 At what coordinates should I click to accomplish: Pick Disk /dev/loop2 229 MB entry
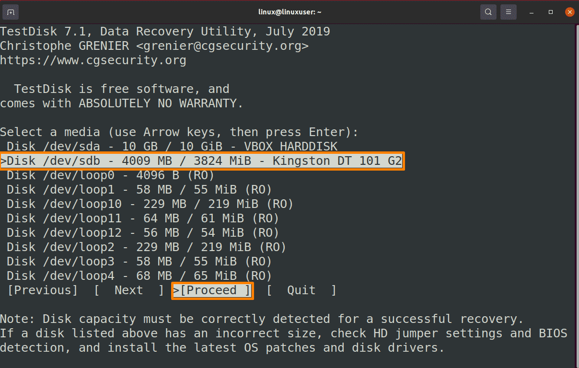point(146,247)
